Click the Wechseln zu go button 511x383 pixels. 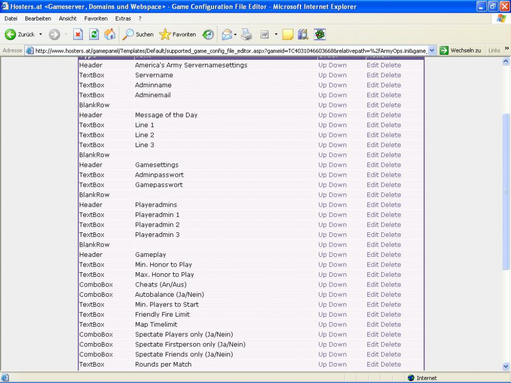coord(460,50)
